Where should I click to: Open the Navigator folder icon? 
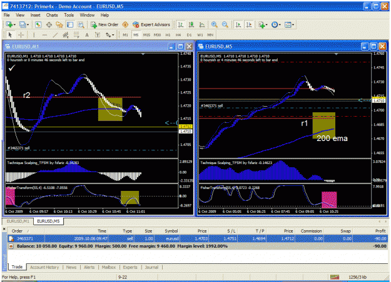coord(59,24)
